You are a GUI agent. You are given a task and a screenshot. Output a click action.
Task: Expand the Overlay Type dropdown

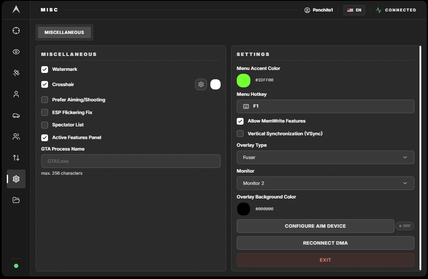325,157
